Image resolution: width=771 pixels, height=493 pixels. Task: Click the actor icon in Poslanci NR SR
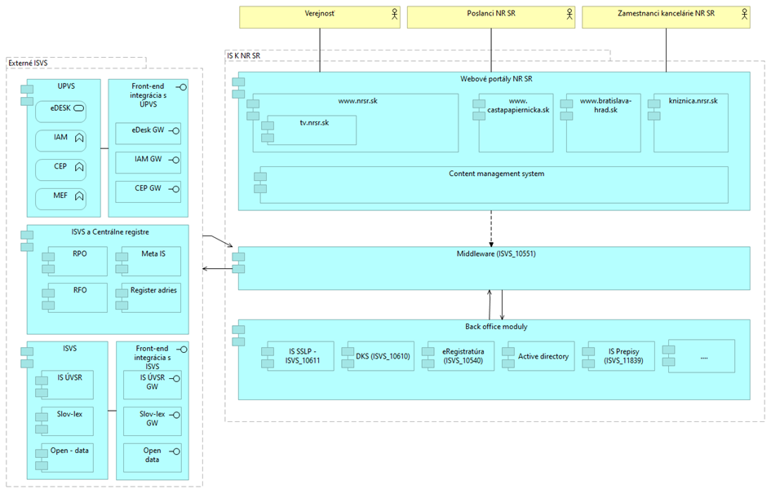569,14
